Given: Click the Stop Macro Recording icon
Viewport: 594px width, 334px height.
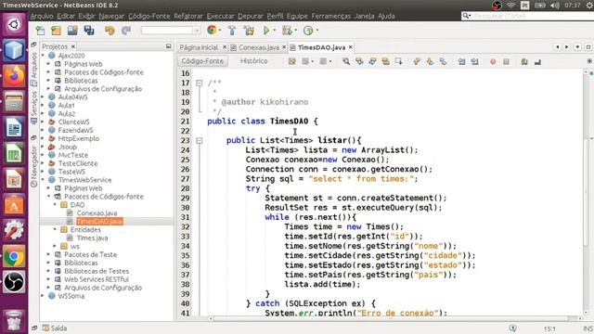Looking at the screenshot, I should tap(506, 61).
